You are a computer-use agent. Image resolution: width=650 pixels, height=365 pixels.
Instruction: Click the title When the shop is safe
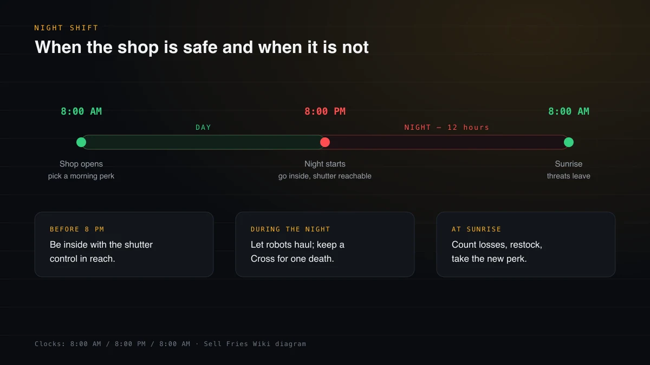pos(201,48)
